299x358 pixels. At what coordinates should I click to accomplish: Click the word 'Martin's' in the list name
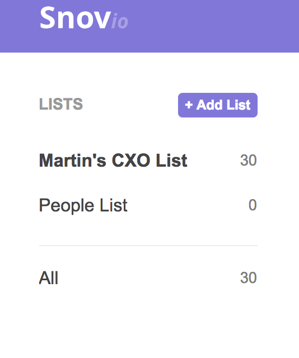click(x=73, y=161)
